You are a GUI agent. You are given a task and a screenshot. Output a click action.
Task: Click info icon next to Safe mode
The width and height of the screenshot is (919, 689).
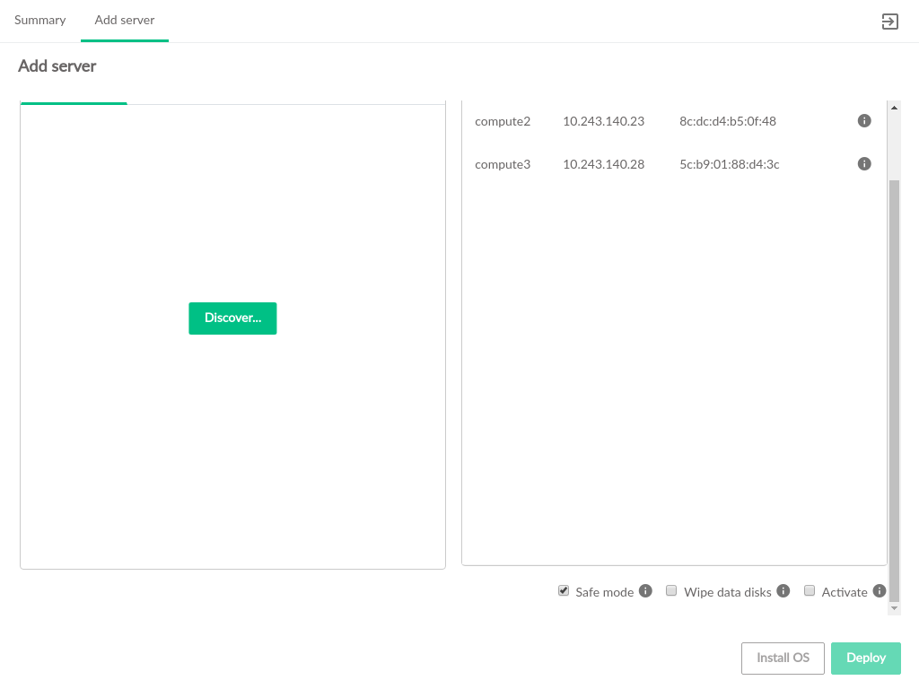pos(645,591)
